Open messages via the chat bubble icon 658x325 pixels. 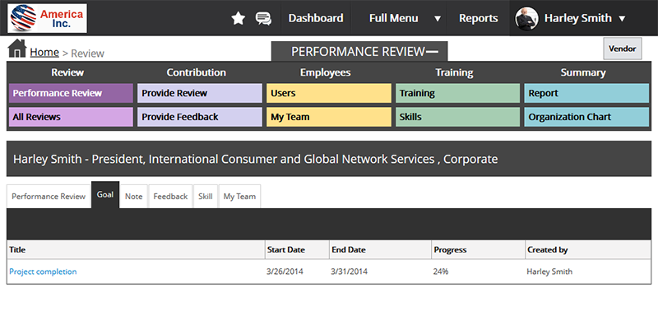263,18
